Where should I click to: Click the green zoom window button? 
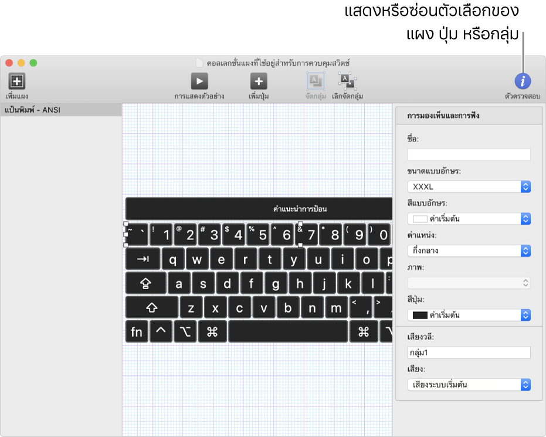[x=33, y=63]
